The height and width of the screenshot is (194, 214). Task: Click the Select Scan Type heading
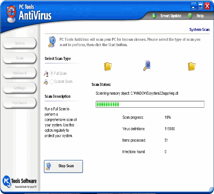click(x=58, y=58)
